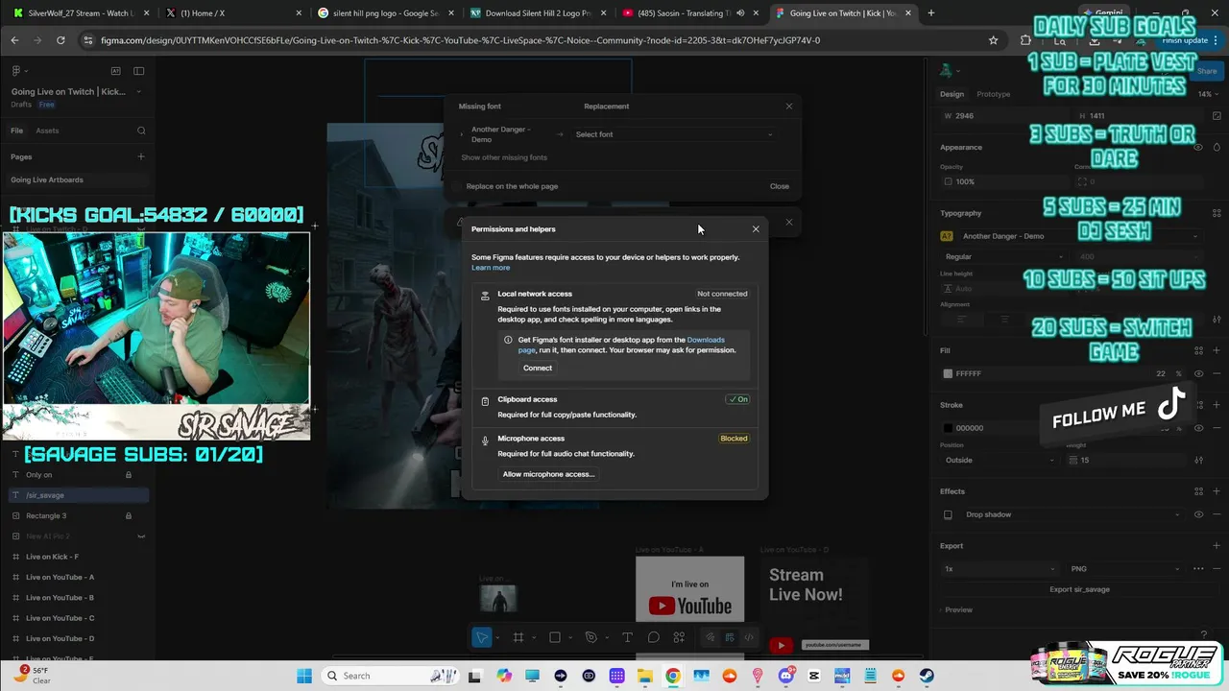The image size is (1229, 691).
Task: Click the Connect button
Action: [538, 368]
